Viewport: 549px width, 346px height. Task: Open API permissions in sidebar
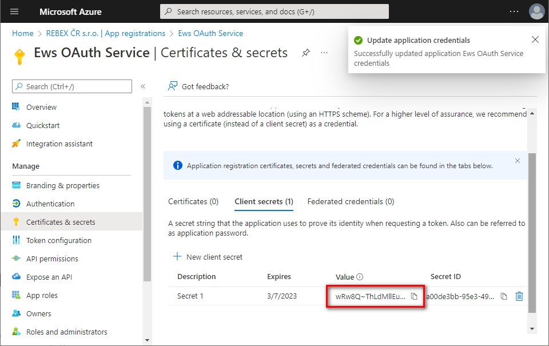coord(52,258)
